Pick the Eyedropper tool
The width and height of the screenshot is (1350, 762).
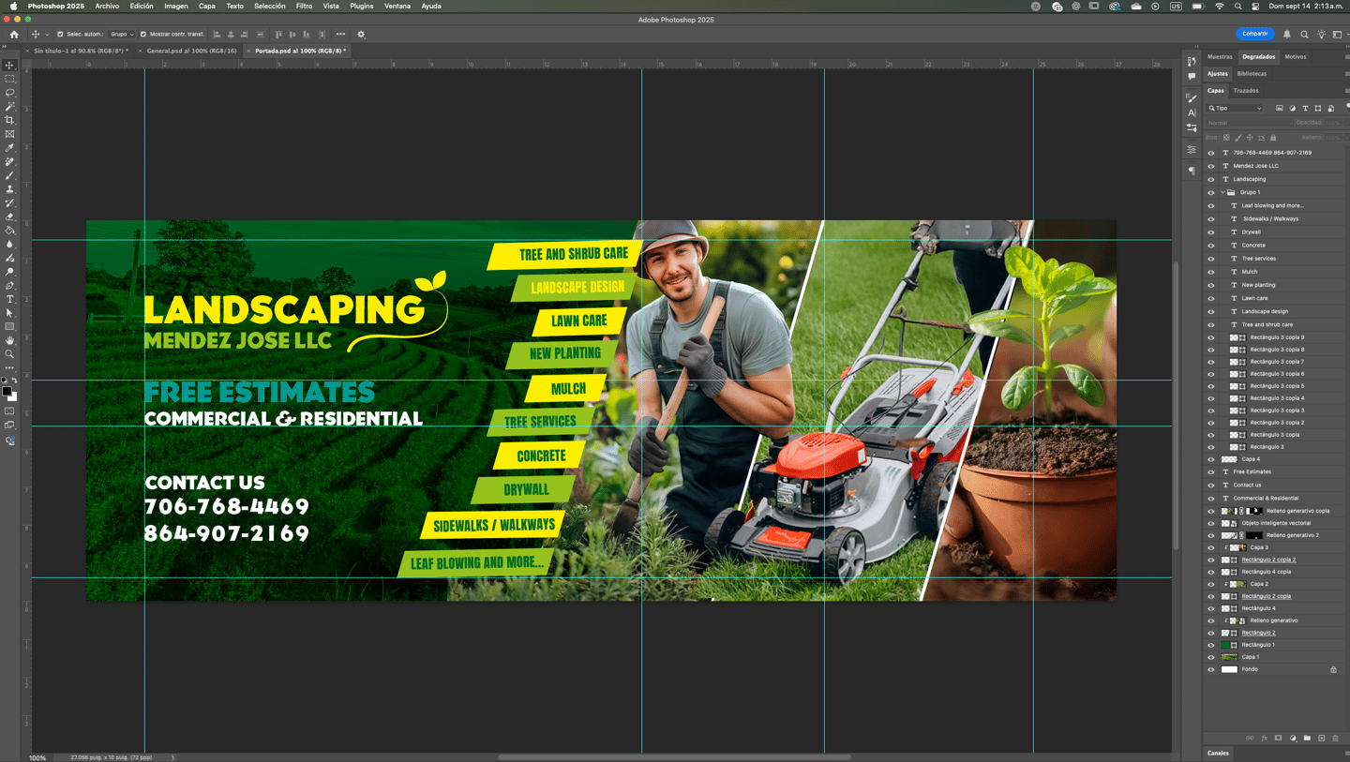tap(10, 145)
